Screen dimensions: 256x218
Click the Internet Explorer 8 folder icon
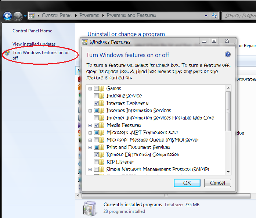[x=101, y=103]
